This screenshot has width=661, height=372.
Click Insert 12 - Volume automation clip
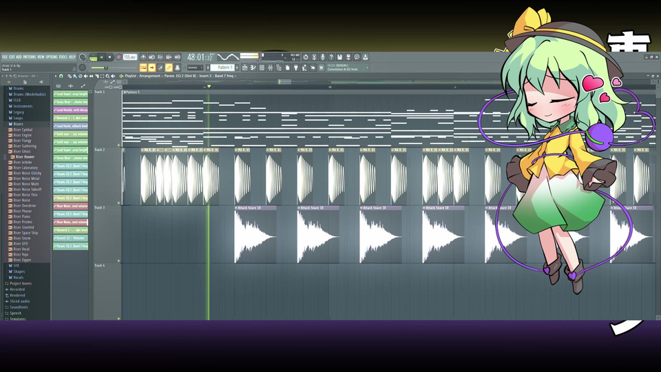point(70,238)
